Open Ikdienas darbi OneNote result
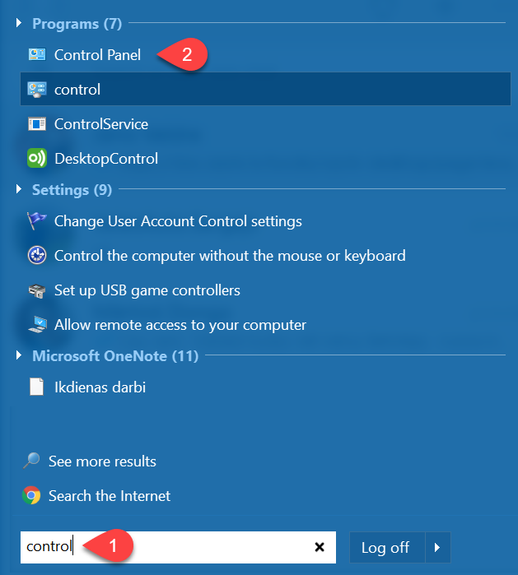This screenshot has height=575, width=518. coord(100,387)
